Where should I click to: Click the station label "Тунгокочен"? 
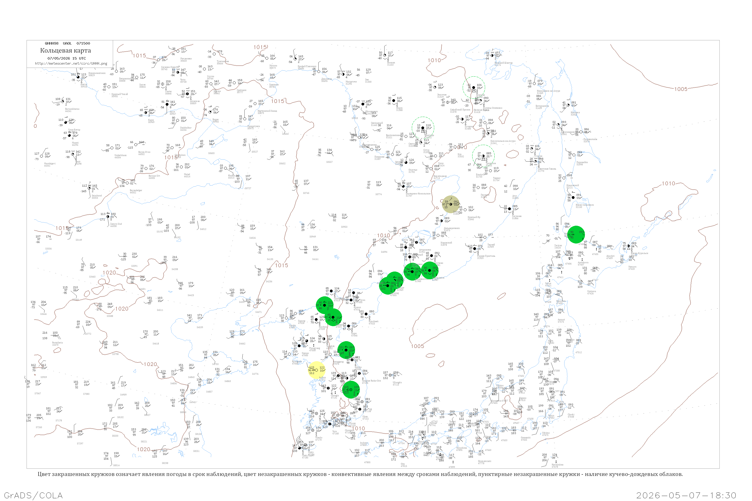coord(223,61)
